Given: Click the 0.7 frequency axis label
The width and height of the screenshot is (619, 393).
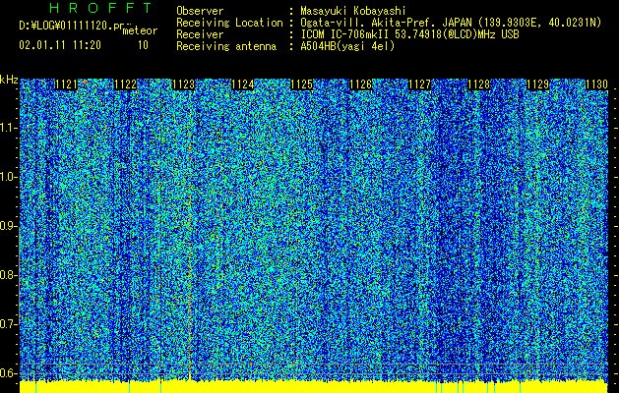Looking at the screenshot, I should 8,324.
